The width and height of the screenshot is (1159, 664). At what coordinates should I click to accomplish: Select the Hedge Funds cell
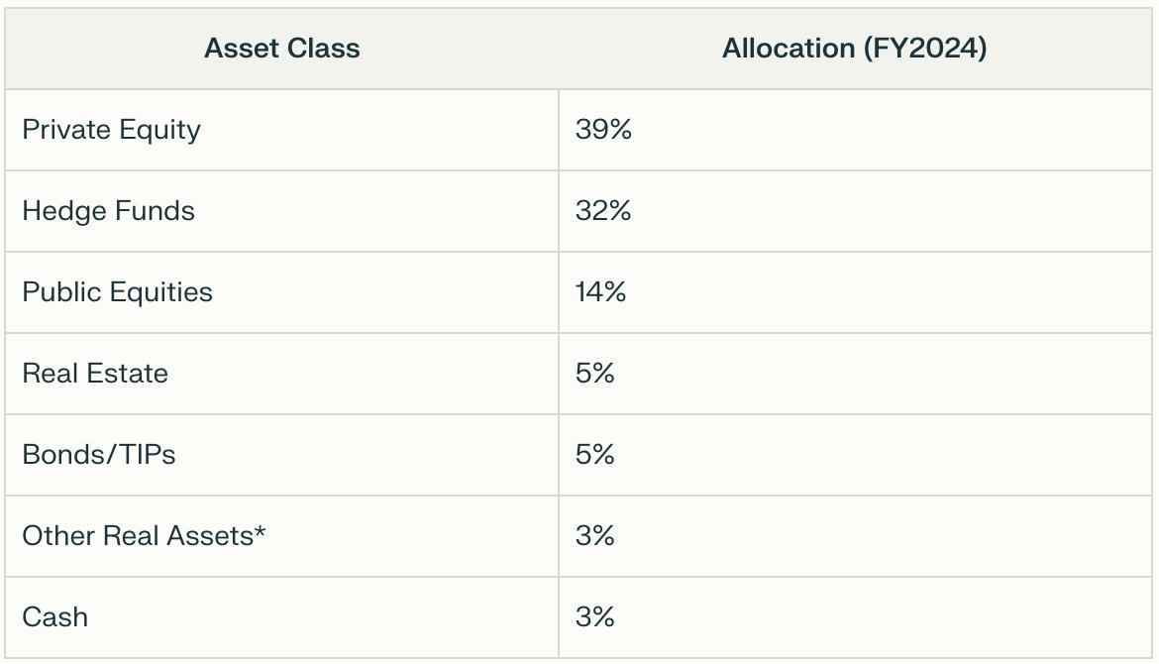pos(108,211)
